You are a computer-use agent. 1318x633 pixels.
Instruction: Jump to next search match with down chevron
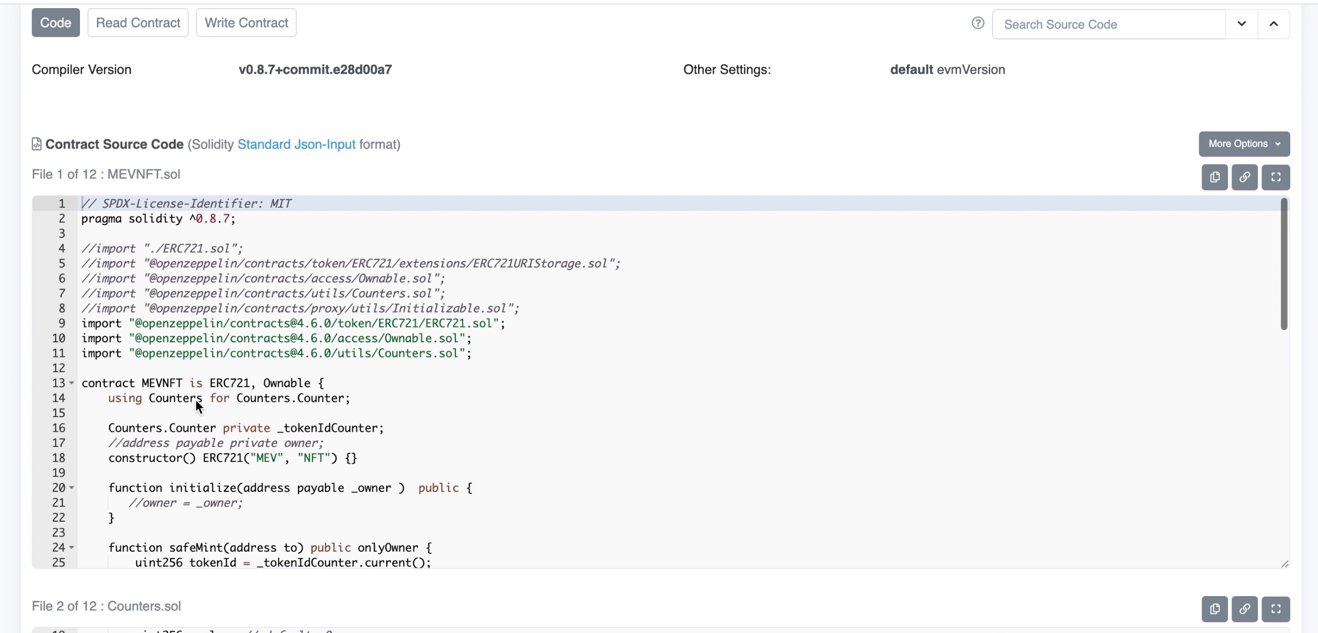[1241, 24]
